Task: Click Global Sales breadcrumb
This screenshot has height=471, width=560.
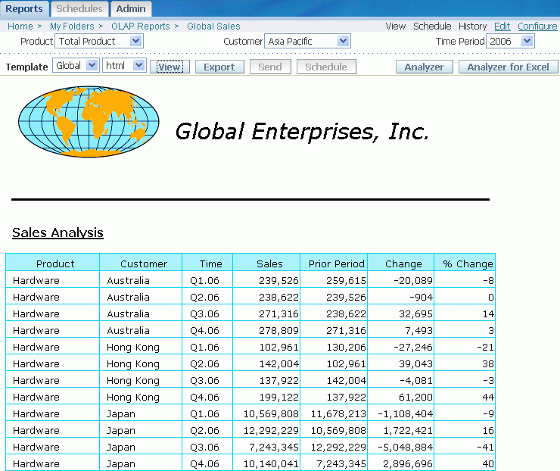Action: pos(213,26)
